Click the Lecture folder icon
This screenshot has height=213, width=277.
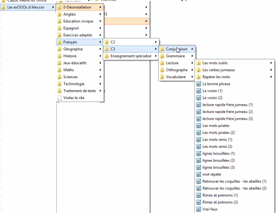tap(162, 63)
